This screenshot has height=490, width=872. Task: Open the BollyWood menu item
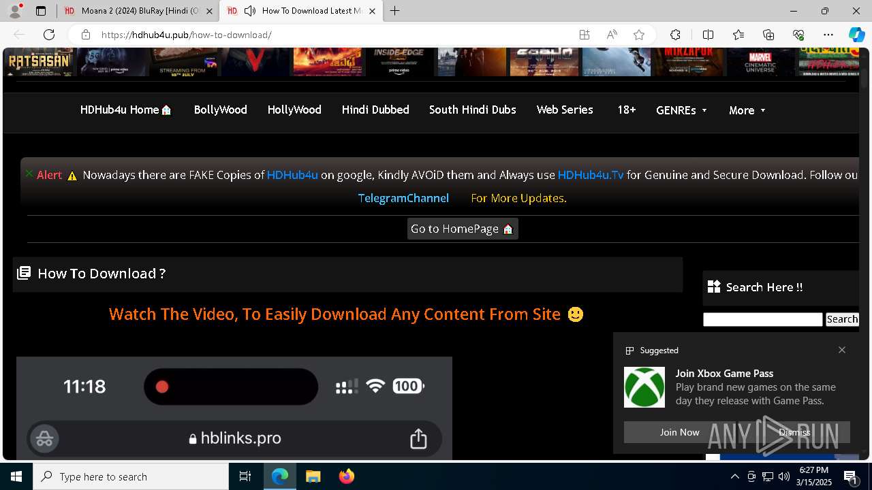(220, 110)
